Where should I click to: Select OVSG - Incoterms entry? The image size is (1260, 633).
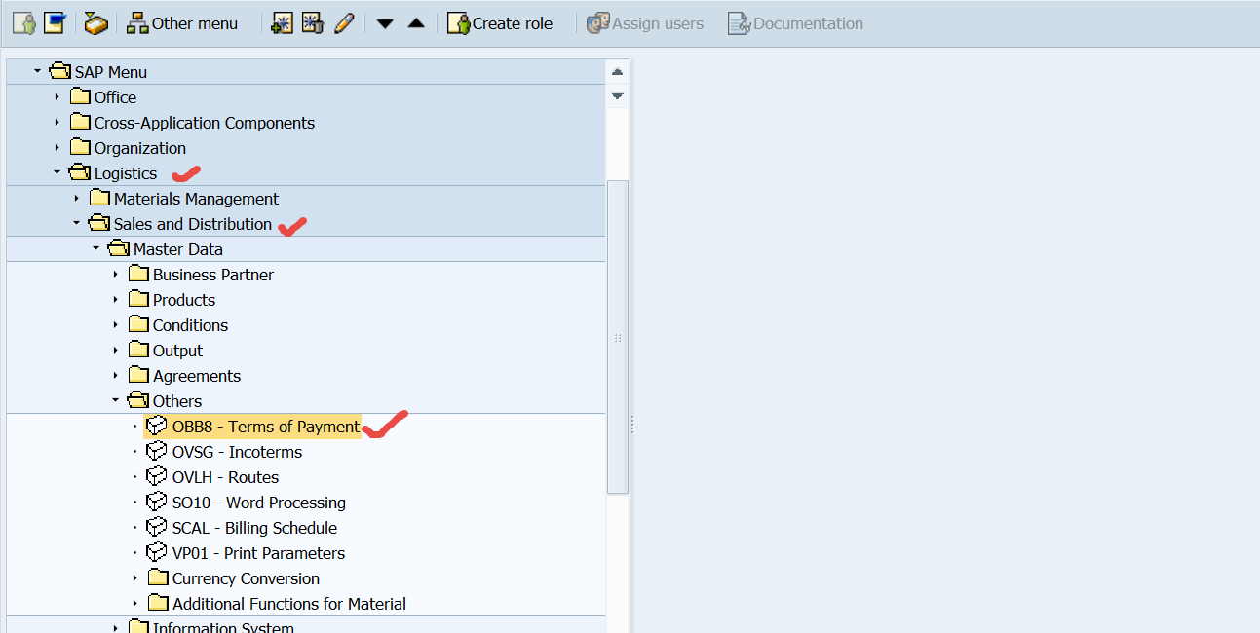(x=237, y=452)
